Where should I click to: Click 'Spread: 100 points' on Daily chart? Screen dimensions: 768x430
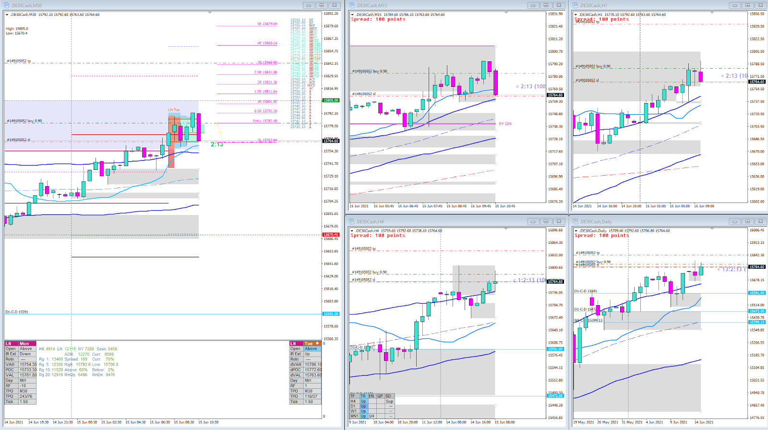pos(601,236)
